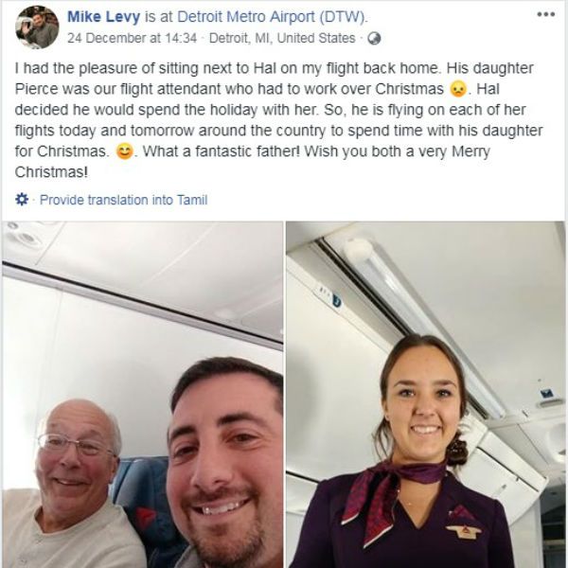Click Detroit, MI, United States location

click(x=282, y=38)
